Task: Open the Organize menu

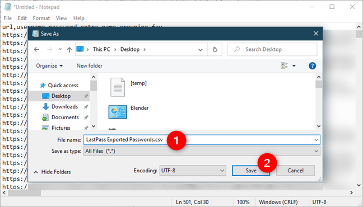Action: [49, 65]
